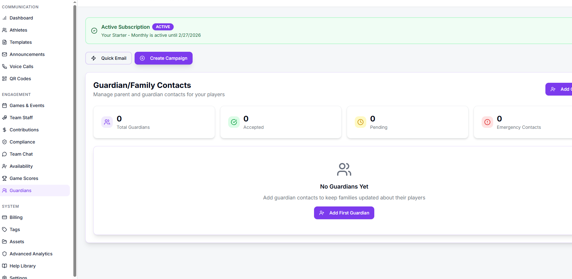The width and height of the screenshot is (572, 279).
Task: Click the Help Library book icon
Action: (x=4, y=266)
